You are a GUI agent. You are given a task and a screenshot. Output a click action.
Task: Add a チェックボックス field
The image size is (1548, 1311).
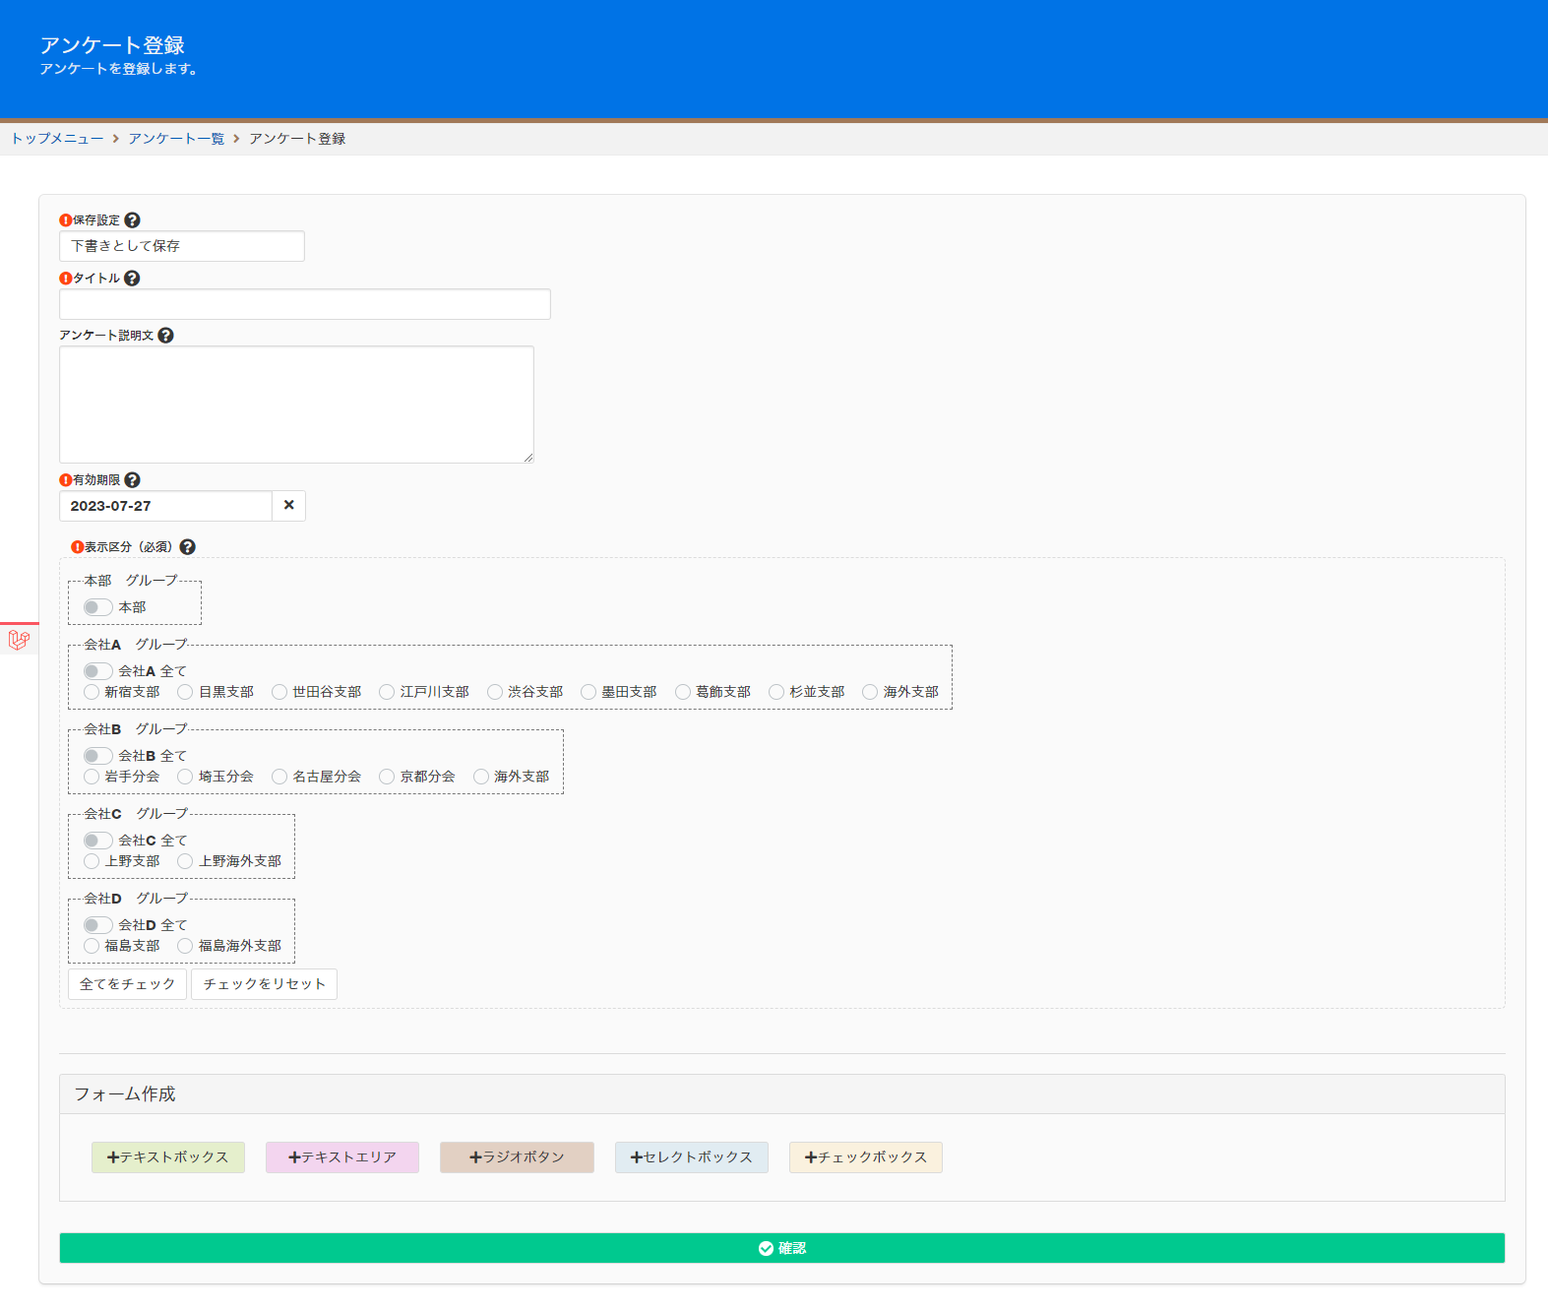(866, 1157)
